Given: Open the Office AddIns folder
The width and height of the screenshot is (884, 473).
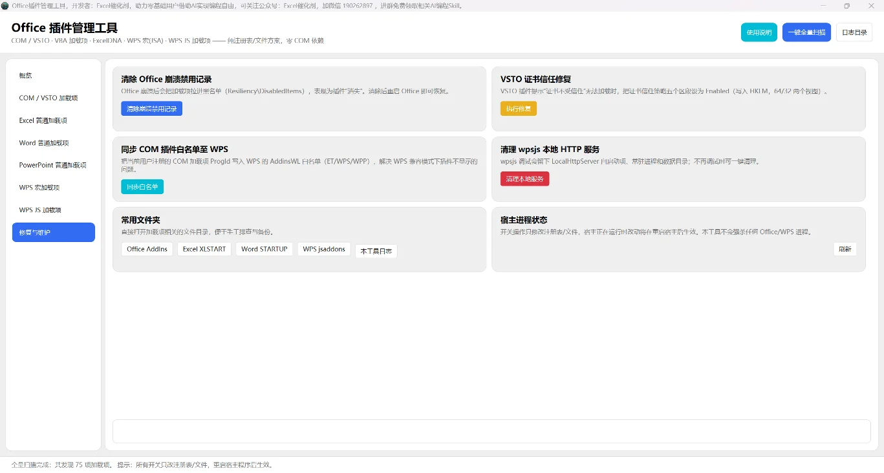Looking at the screenshot, I should click(147, 249).
